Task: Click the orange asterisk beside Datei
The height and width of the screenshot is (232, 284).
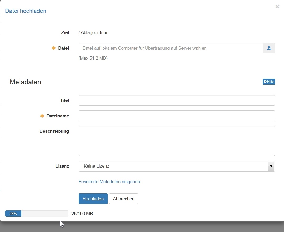Action: point(54,48)
